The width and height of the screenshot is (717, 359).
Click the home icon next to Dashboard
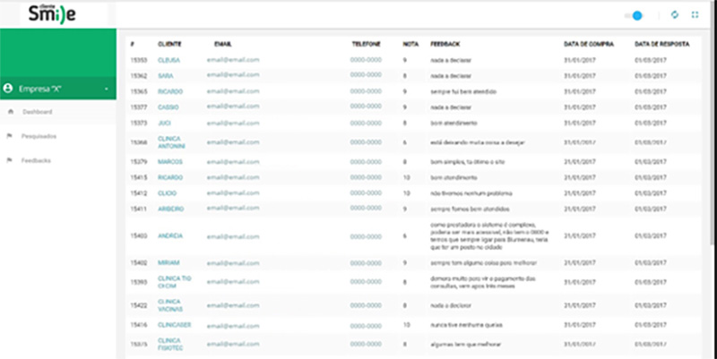[x=10, y=112]
